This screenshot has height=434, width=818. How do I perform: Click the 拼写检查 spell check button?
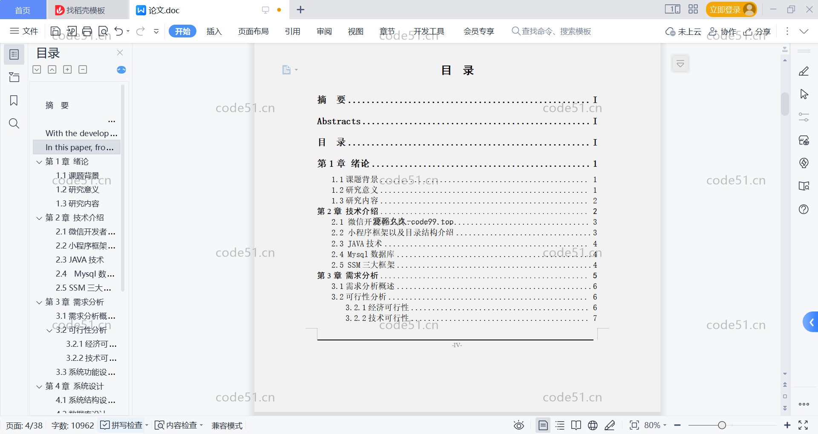click(121, 425)
